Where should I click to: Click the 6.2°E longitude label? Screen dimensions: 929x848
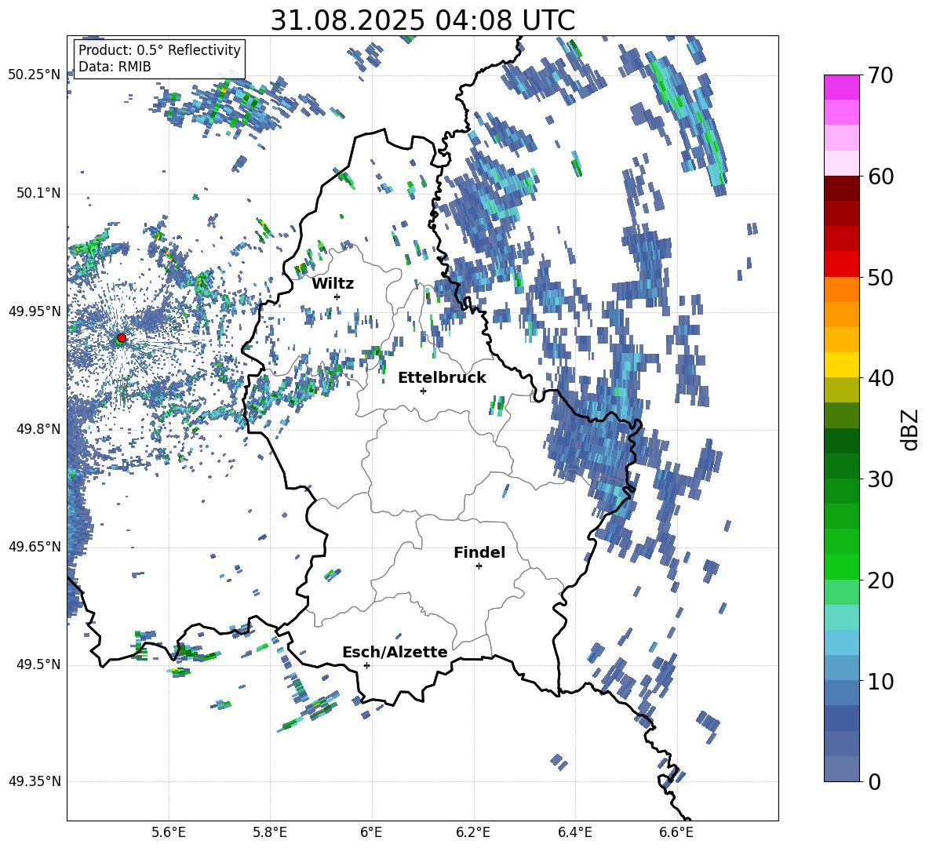(473, 832)
